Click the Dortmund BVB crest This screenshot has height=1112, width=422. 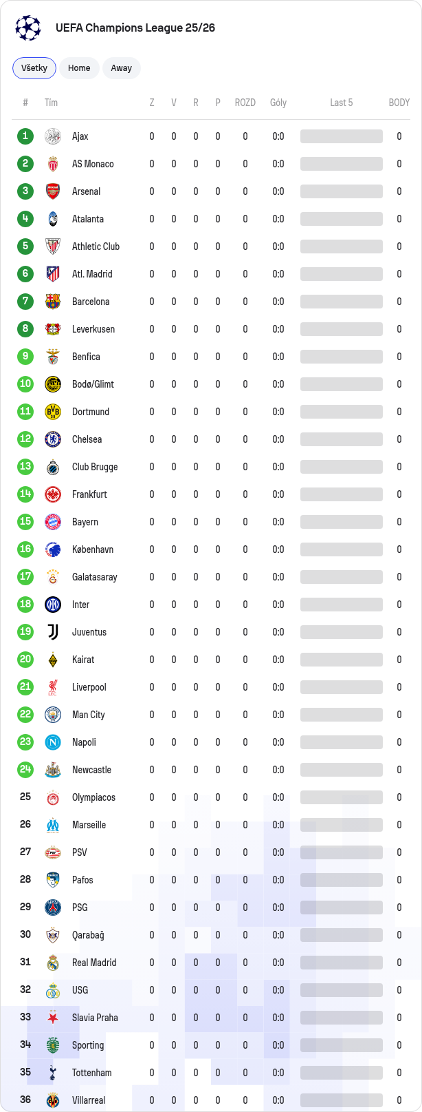click(53, 412)
